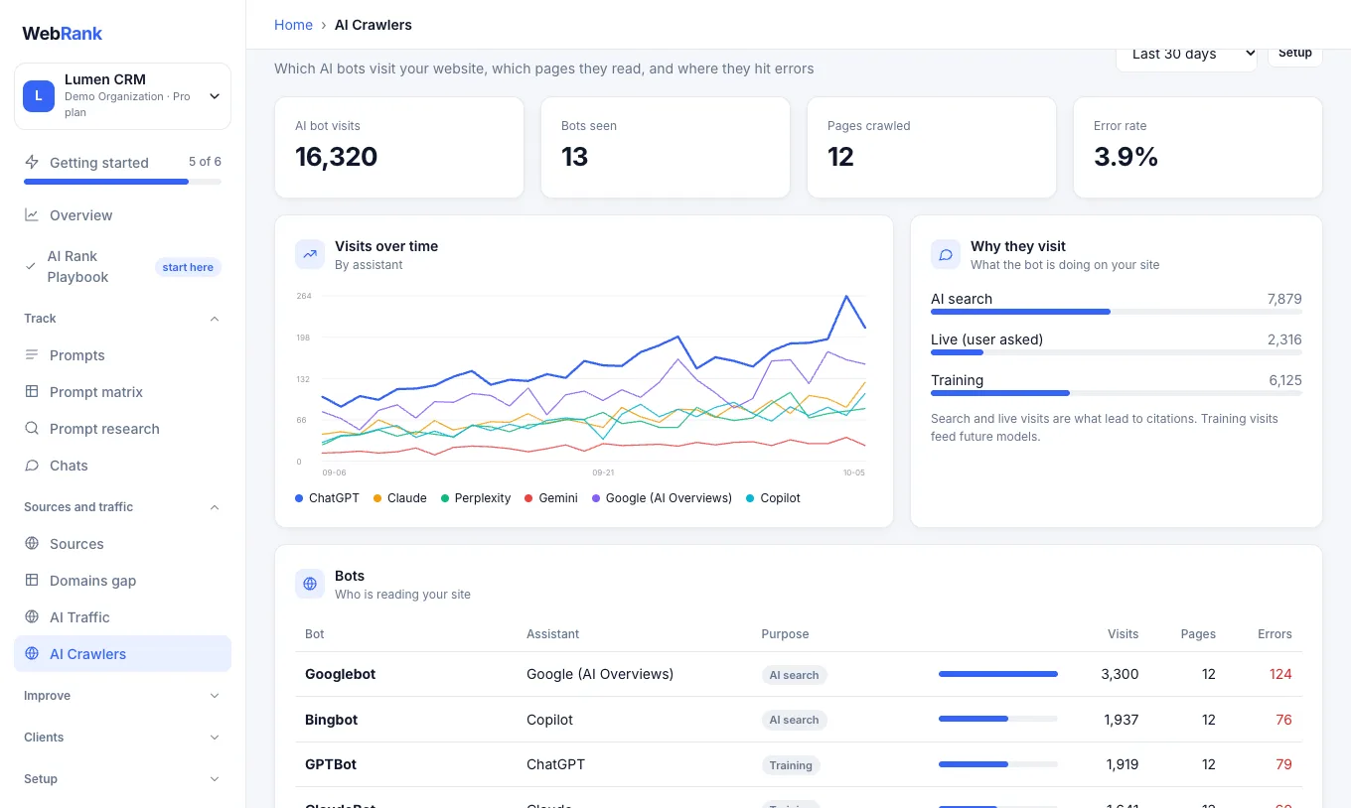Select AI Crawlers in the sidebar
The height and width of the screenshot is (808, 1351).
click(122, 654)
